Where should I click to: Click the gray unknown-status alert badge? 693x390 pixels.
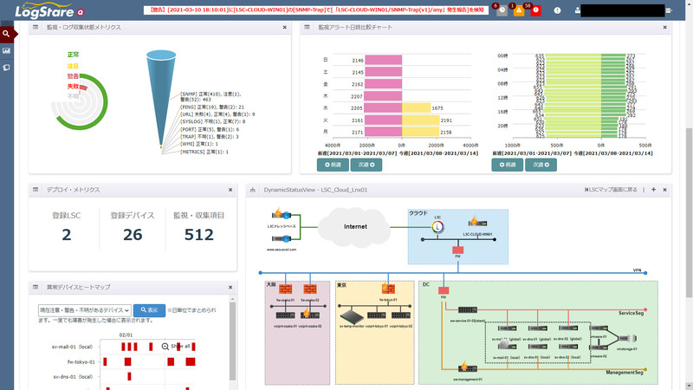click(x=501, y=10)
